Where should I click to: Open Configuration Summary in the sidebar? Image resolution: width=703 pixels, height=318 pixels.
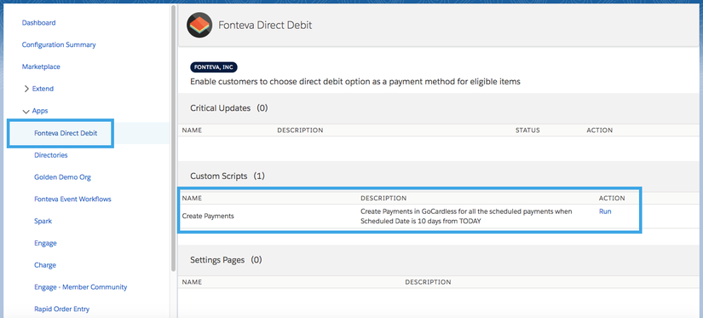59,45
